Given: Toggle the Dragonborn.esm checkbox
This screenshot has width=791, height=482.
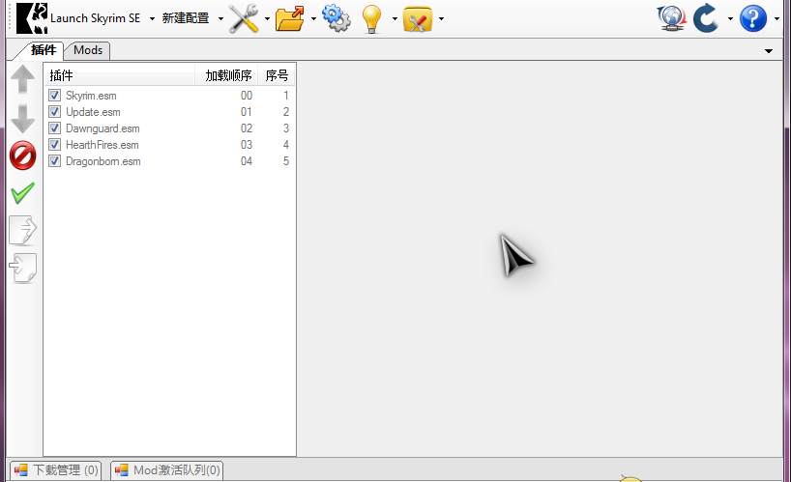Looking at the screenshot, I should (x=54, y=161).
